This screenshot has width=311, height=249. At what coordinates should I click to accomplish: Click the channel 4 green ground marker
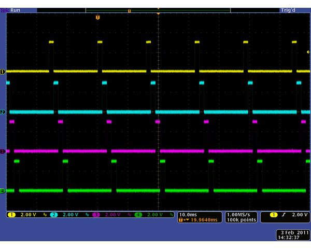[x=3, y=191]
